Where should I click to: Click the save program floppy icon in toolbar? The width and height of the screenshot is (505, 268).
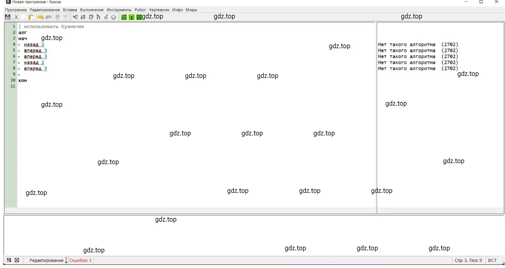coord(8,17)
